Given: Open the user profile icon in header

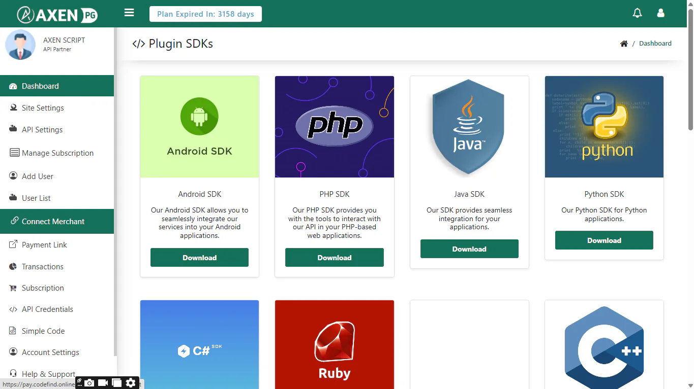Looking at the screenshot, I should [x=660, y=13].
